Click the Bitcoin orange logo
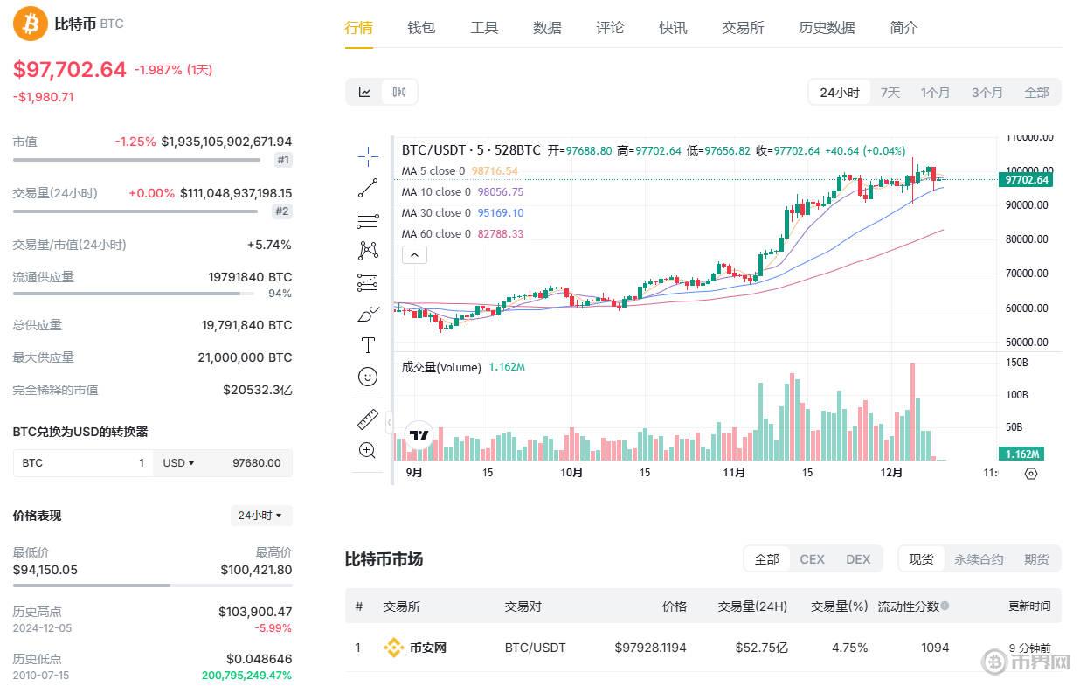Screen dimensions: 1080x686 tap(31, 24)
